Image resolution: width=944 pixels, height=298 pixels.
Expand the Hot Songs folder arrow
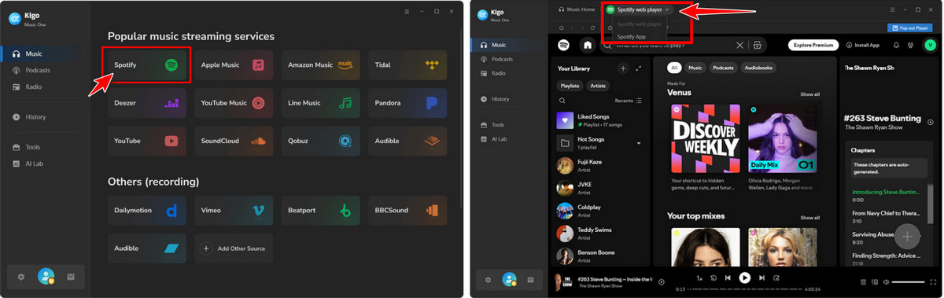coord(639,143)
